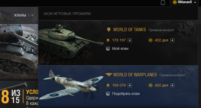
Task: Extend World of Tanks premium with plus button
Action: [x=172, y=40]
